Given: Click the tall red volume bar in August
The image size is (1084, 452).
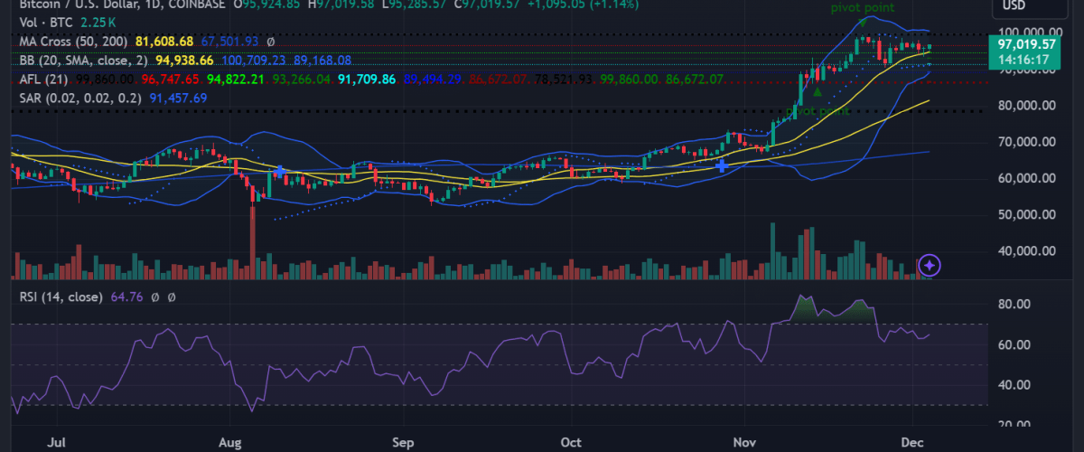Looking at the screenshot, I should point(252,242).
